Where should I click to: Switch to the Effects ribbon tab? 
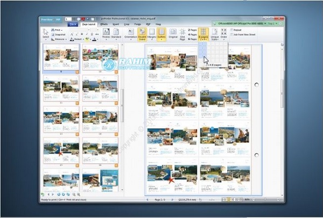(104, 24)
